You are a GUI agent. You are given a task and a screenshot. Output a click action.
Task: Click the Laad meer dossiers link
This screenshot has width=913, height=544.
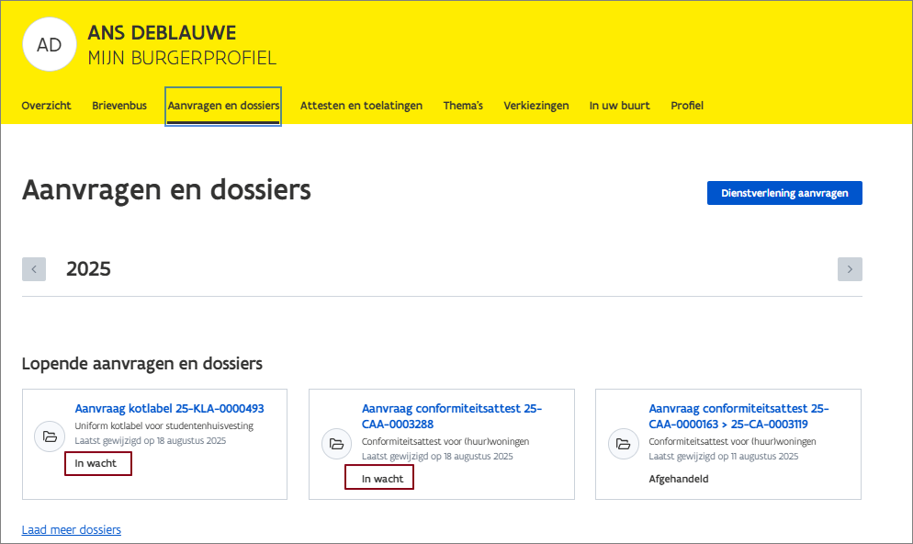click(72, 530)
